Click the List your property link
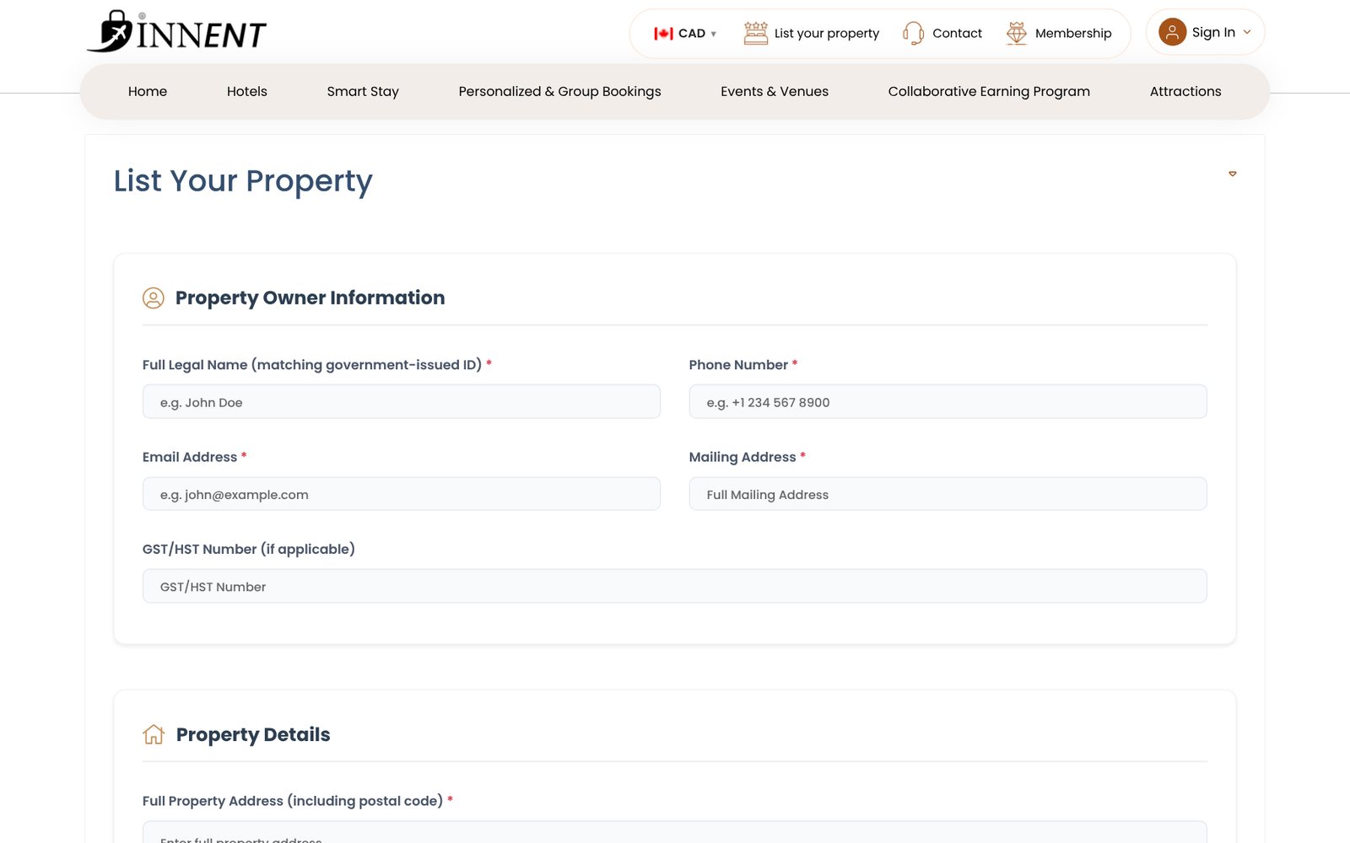This screenshot has width=1350, height=843. pos(826,33)
